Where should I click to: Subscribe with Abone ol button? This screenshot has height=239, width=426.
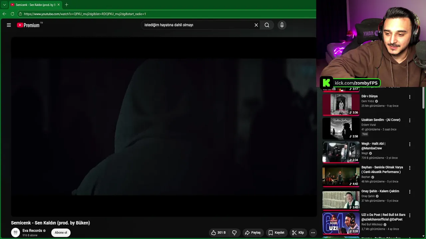pos(61,232)
